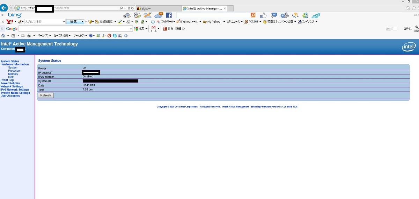Click the Help question mark icon
The image size is (419, 199).
[91, 35]
